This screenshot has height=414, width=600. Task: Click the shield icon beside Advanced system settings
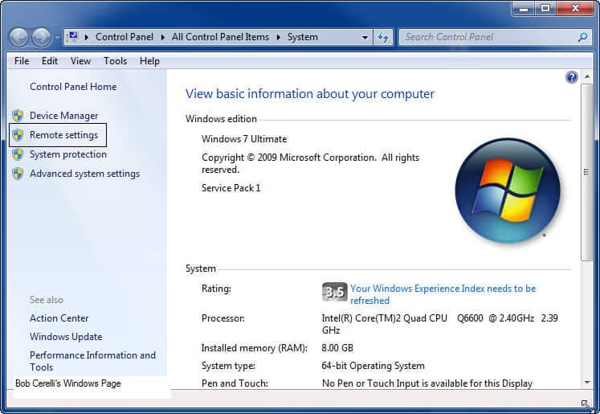tap(18, 174)
